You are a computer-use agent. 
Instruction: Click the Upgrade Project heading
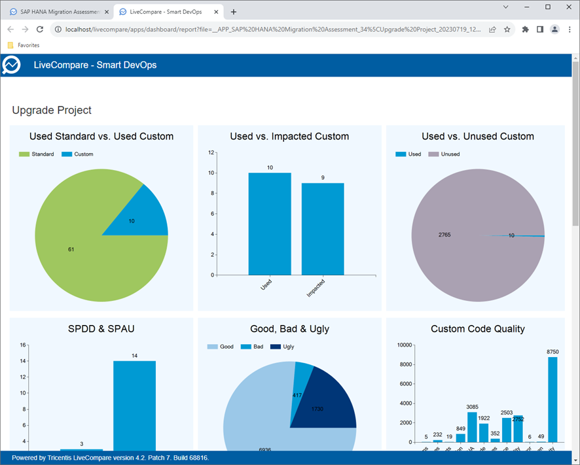tap(52, 110)
